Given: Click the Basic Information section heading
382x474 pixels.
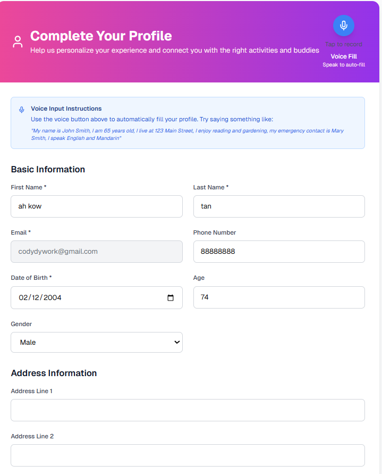Looking at the screenshot, I should [48, 170].
